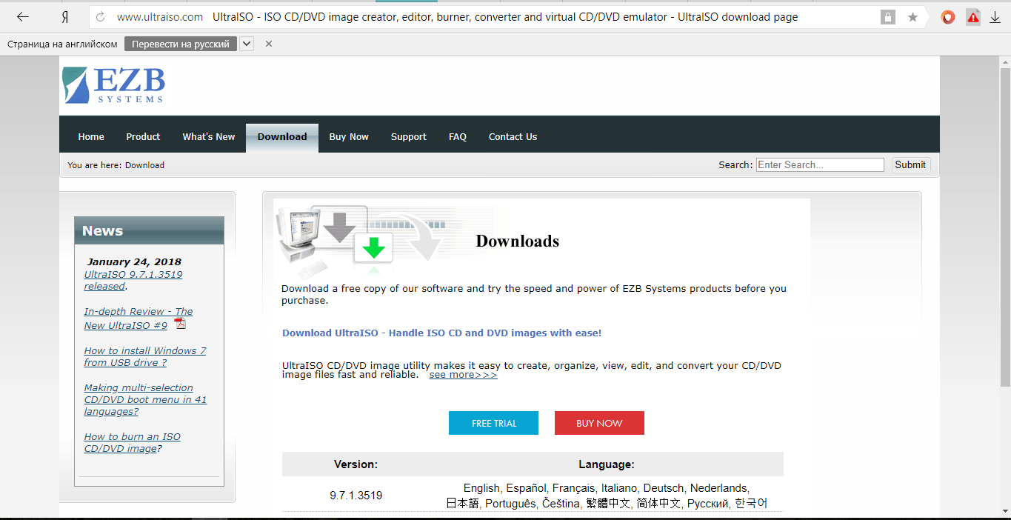Open the UltraISO 9.7.1.3519 released news link
The image size is (1011, 520).
pos(133,280)
